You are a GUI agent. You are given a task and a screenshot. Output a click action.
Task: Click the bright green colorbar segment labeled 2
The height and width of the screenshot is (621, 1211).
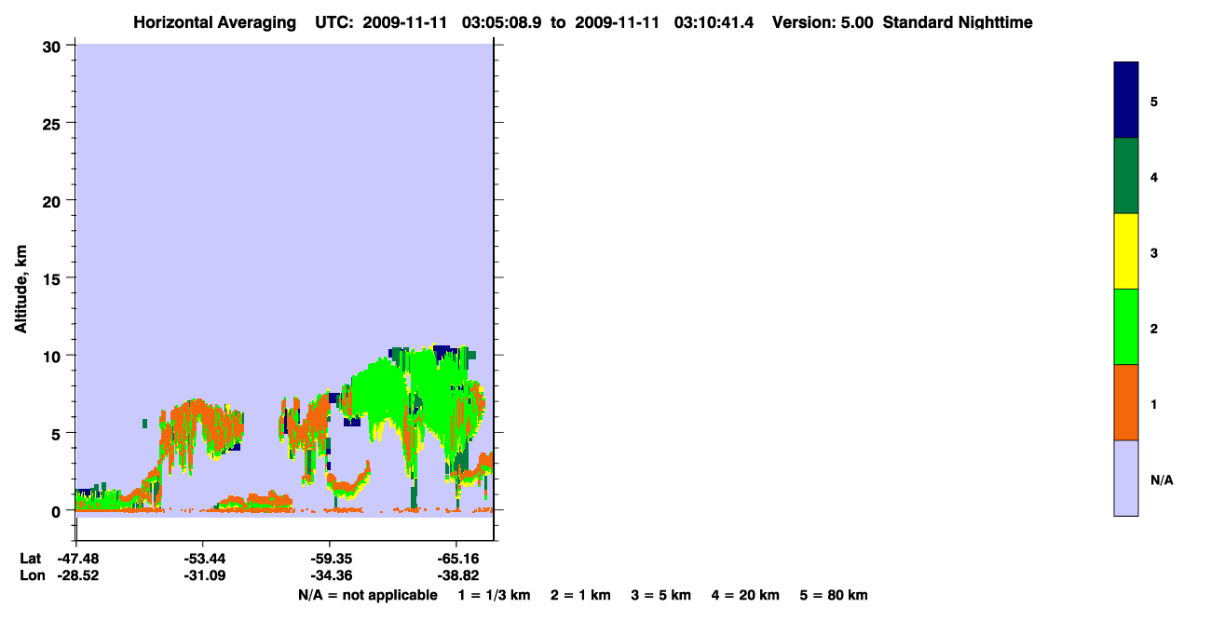(1125, 327)
